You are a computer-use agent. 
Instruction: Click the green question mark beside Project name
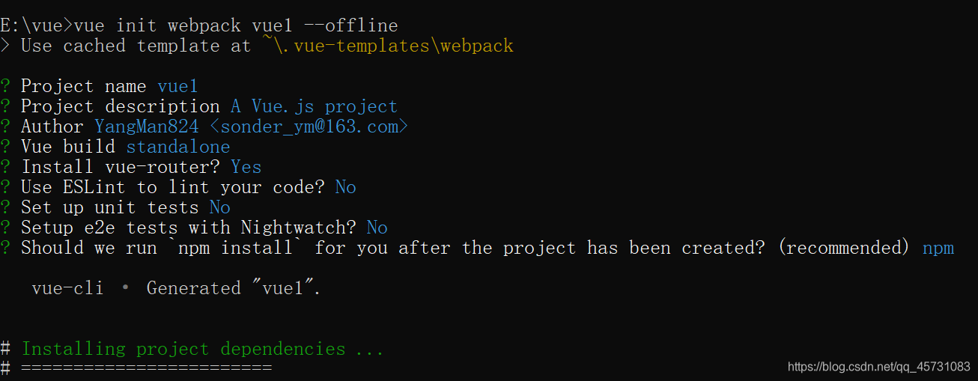point(5,86)
